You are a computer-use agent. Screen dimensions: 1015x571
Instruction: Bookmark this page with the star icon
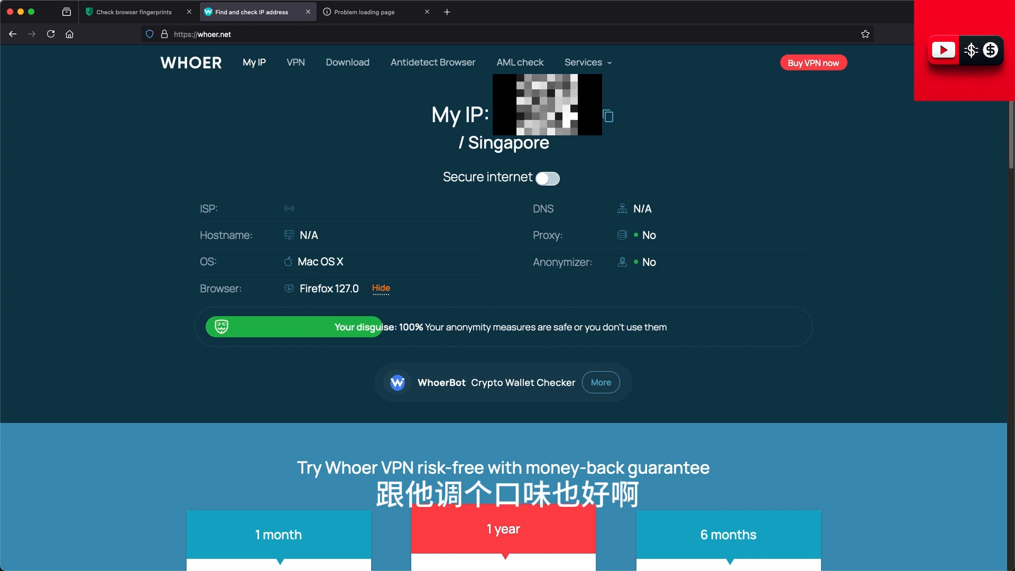865,34
